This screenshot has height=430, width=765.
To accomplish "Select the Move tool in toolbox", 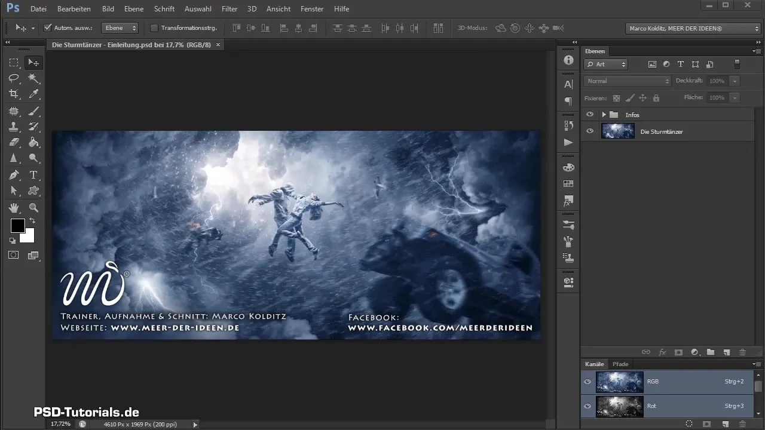I will [33, 63].
